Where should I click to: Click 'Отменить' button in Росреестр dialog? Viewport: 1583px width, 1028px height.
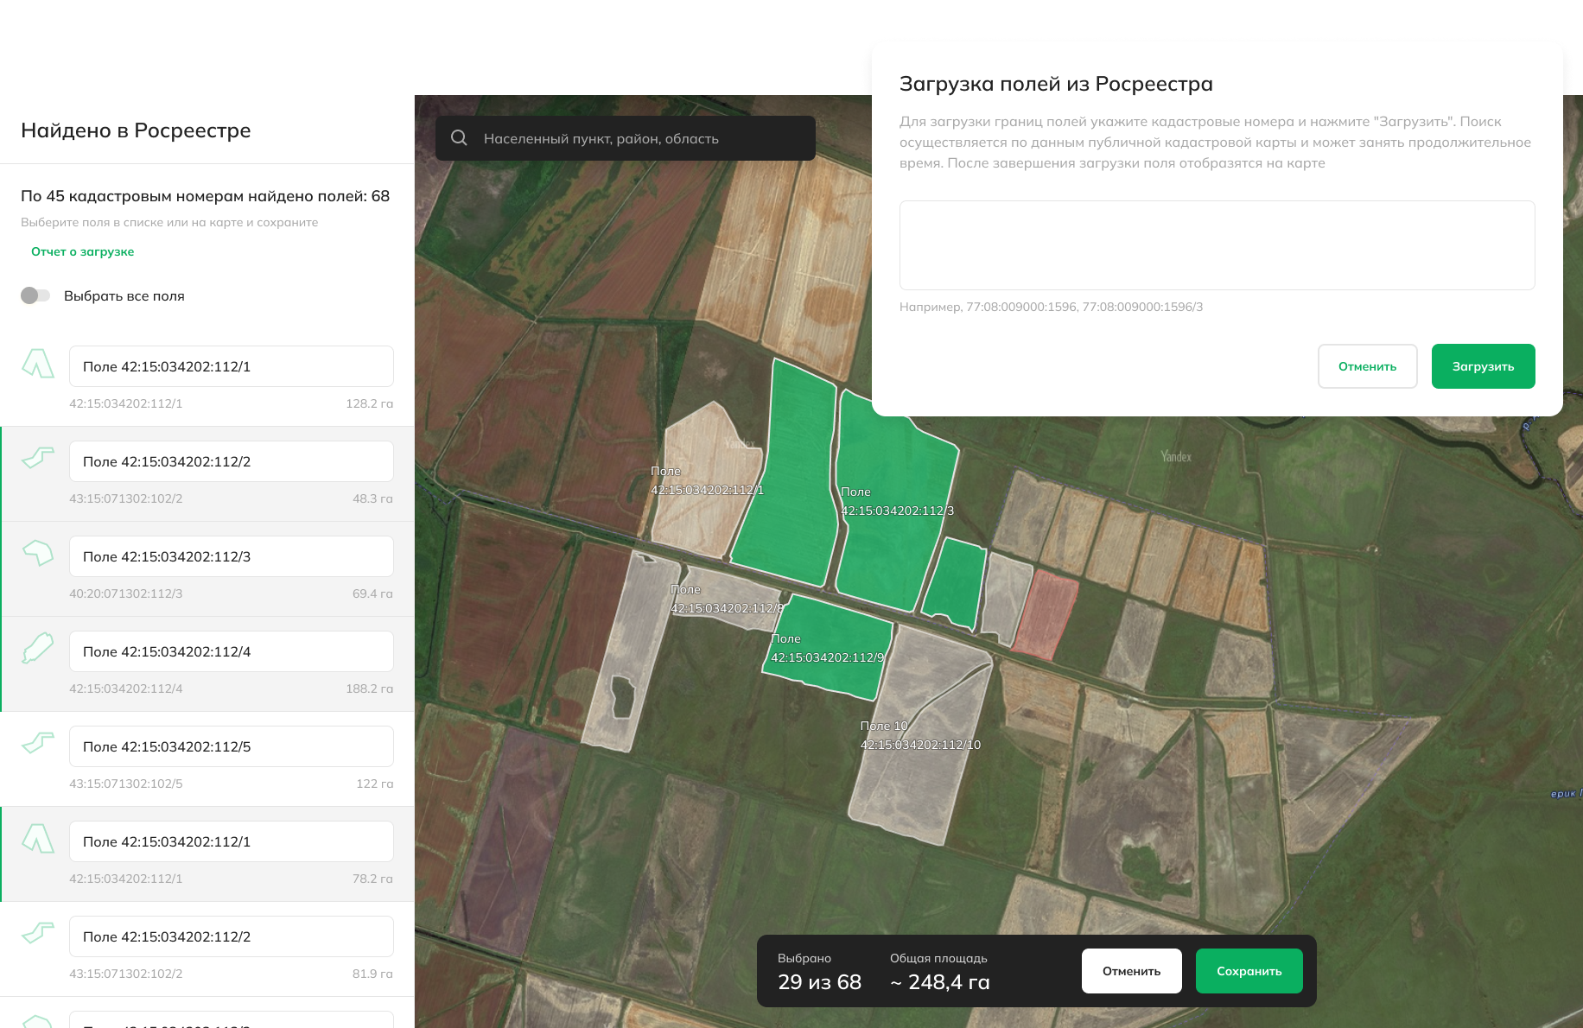[x=1367, y=366]
